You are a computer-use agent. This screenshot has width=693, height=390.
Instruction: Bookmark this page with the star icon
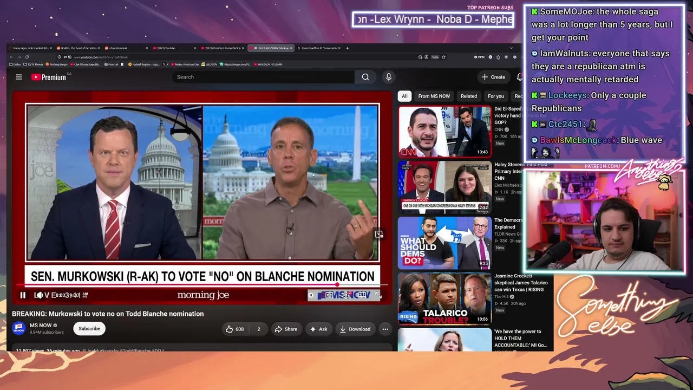[443, 57]
